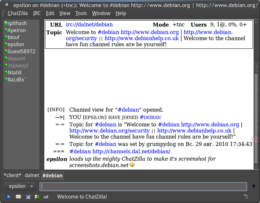Screen dimensions: 260x203
Task: Close the window with the X button
Action: point(7,5)
